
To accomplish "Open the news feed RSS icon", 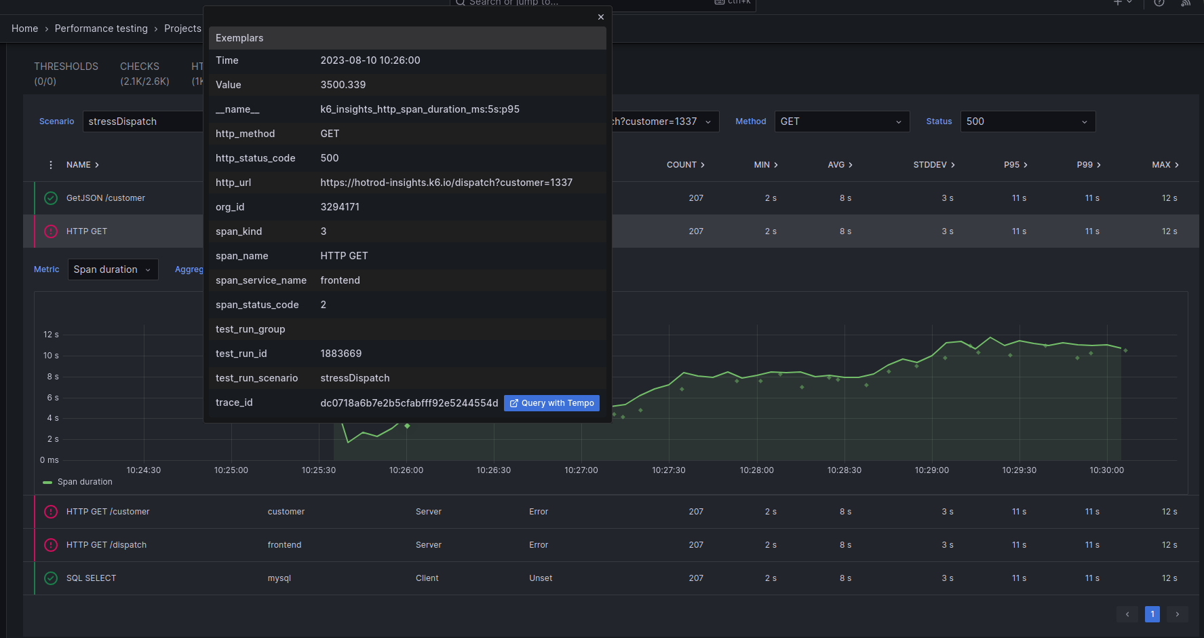I will [1185, 3].
